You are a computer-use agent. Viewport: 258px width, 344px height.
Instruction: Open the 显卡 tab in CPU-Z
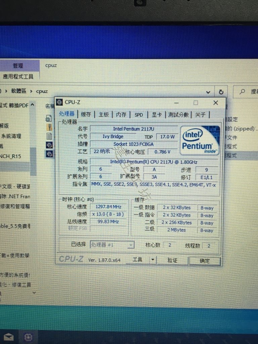click(x=157, y=115)
